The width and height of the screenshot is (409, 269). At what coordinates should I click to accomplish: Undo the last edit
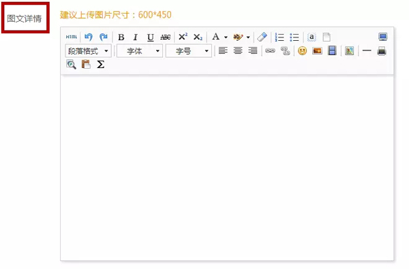tap(89, 37)
